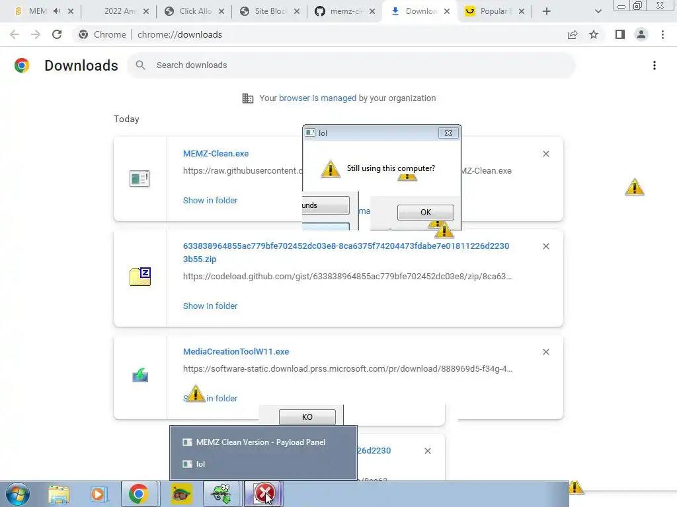The width and height of the screenshot is (677, 507).
Task: Click the Chrome site info chip
Action: pos(102,34)
